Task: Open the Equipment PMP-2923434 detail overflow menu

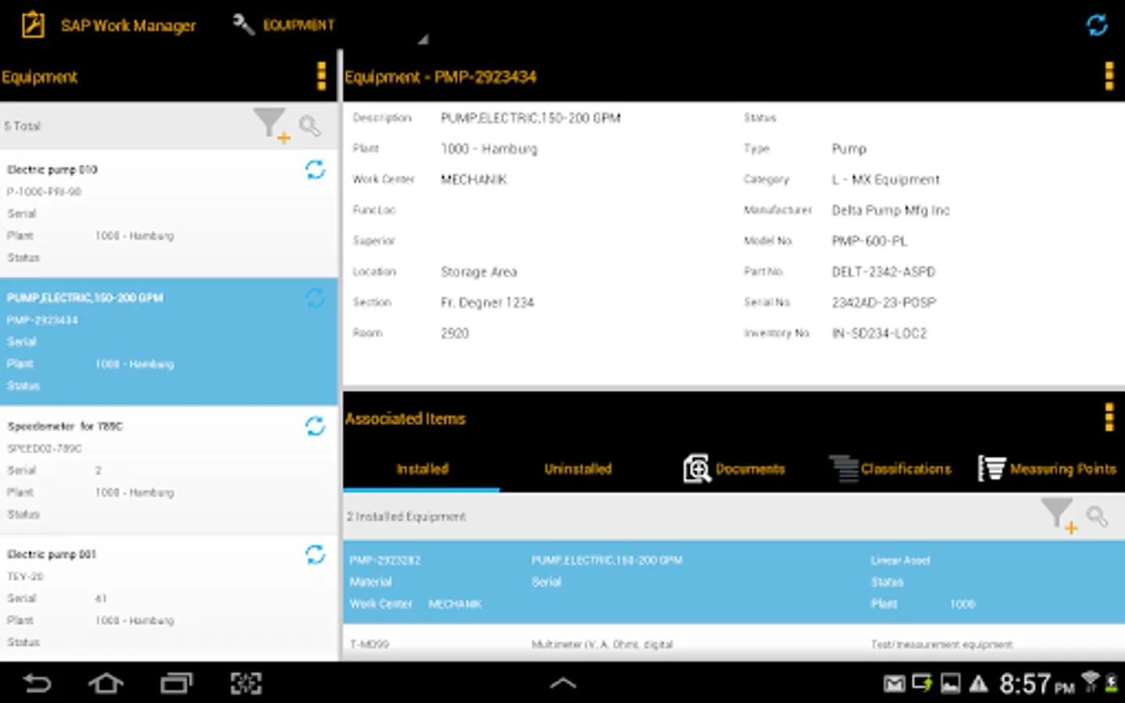Action: 1109,77
